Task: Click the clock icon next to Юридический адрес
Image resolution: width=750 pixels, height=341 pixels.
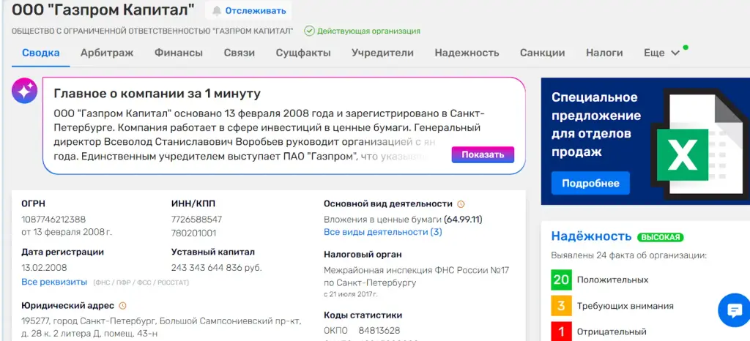Action: [122, 306]
